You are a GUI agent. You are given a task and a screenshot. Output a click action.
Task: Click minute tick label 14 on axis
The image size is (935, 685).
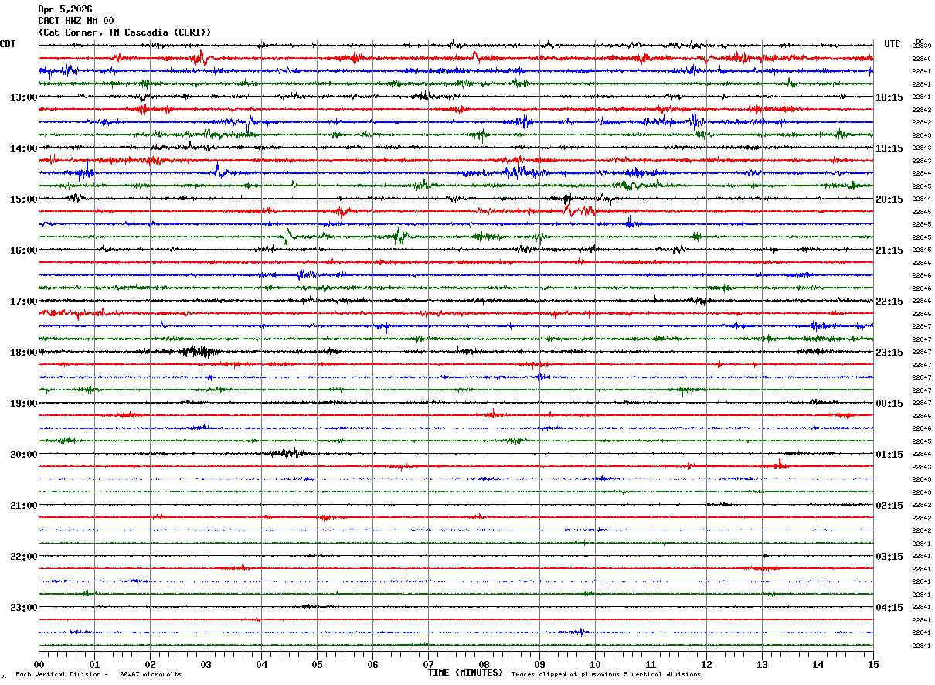(x=818, y=664)
